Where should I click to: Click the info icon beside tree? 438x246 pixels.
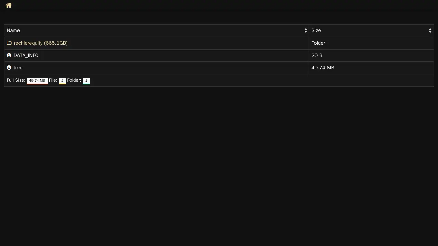(9, 68)
